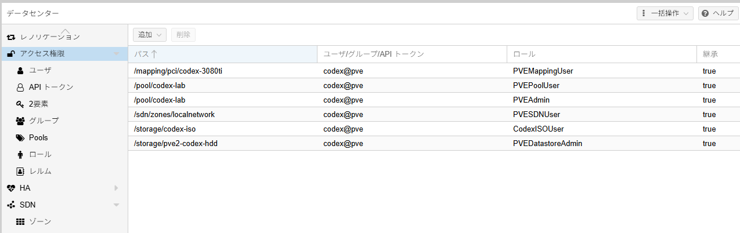740x233 pixels.
Task: Sort by the パス column header
Action: [223, 54]
